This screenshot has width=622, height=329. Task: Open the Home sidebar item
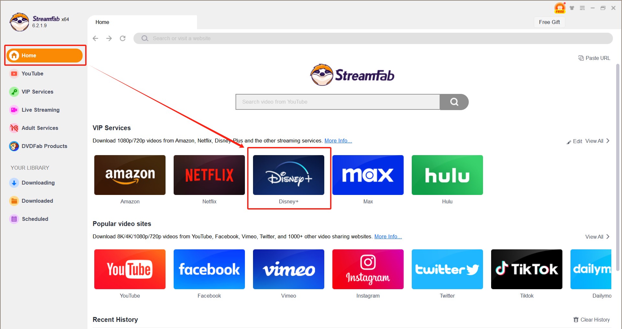pos(45,55)
